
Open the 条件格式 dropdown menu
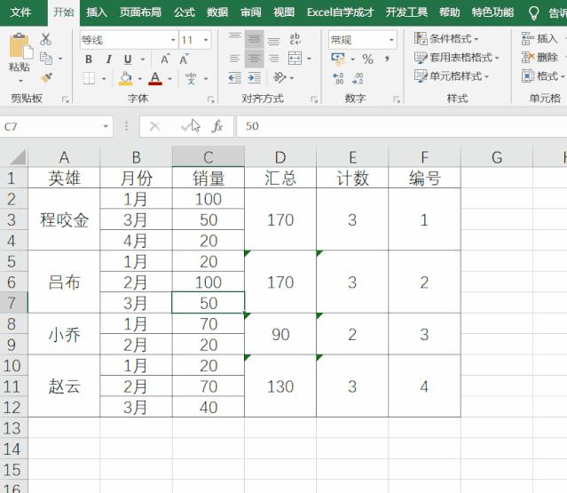coord(447,39)
